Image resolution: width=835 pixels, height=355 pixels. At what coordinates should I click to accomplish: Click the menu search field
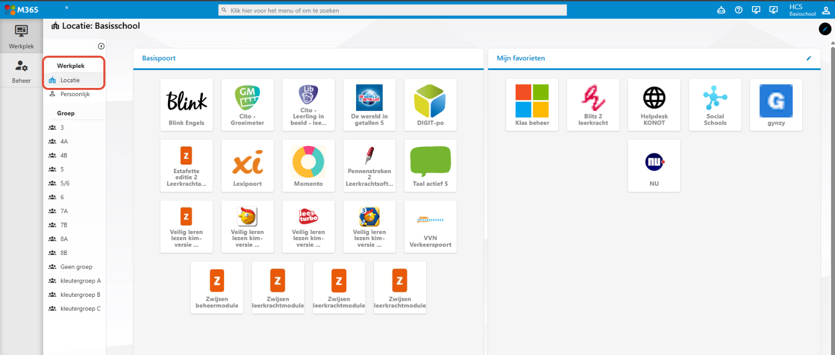[392, 10]
